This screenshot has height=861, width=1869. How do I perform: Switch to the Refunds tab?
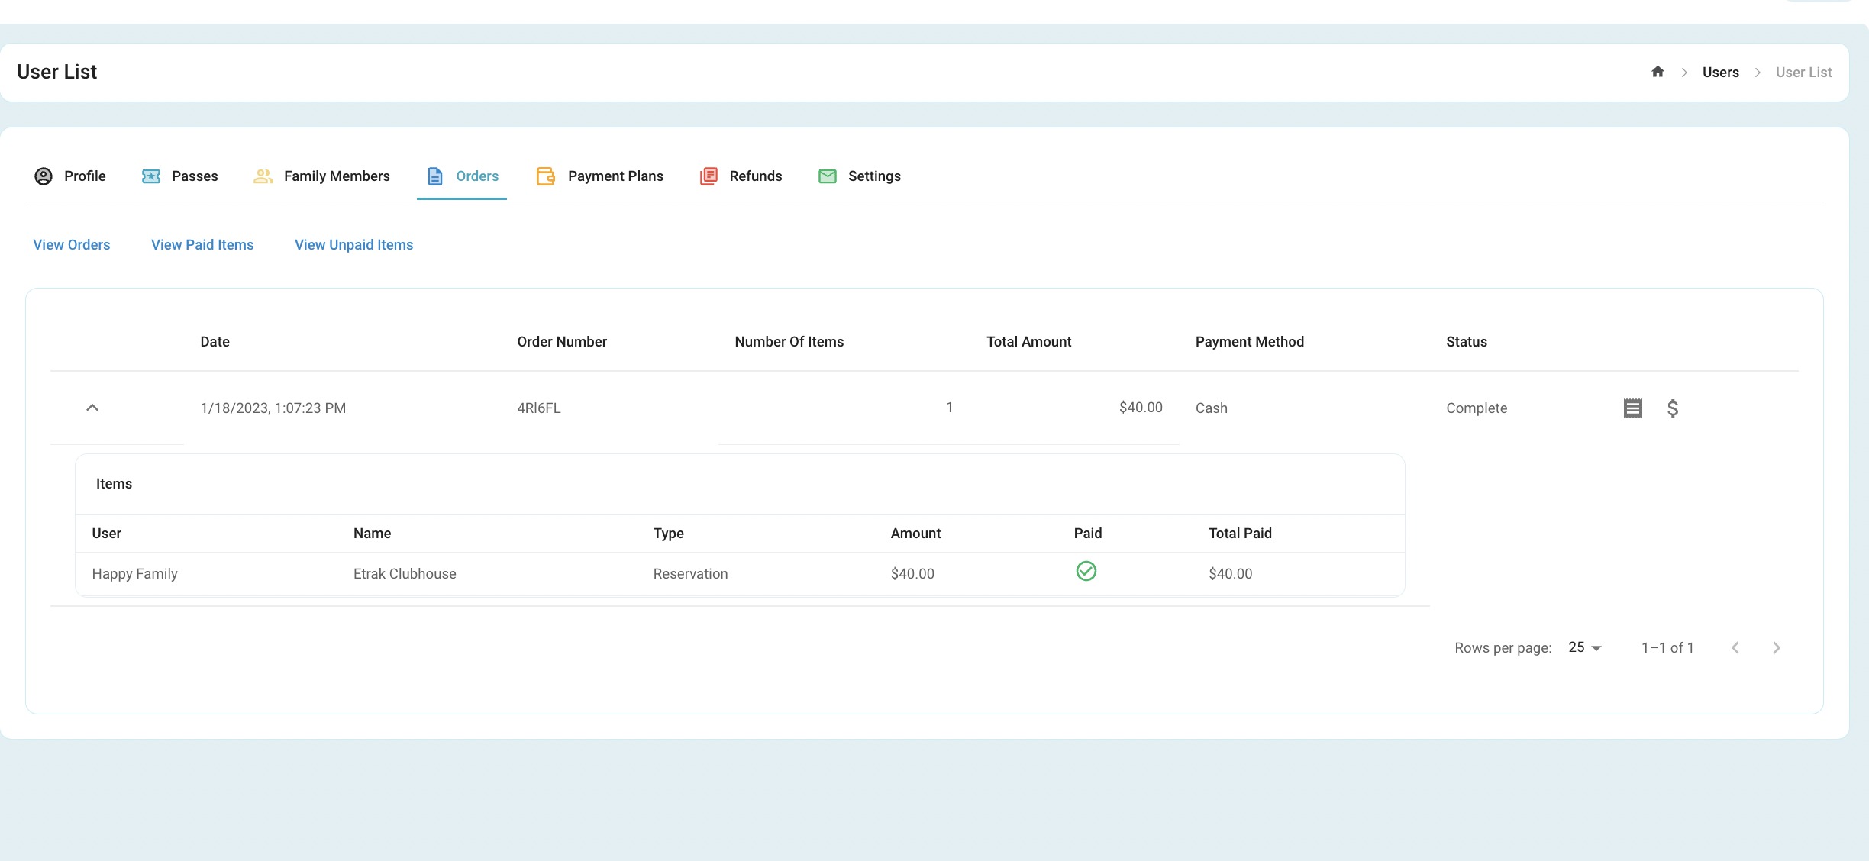coord(741,176)
